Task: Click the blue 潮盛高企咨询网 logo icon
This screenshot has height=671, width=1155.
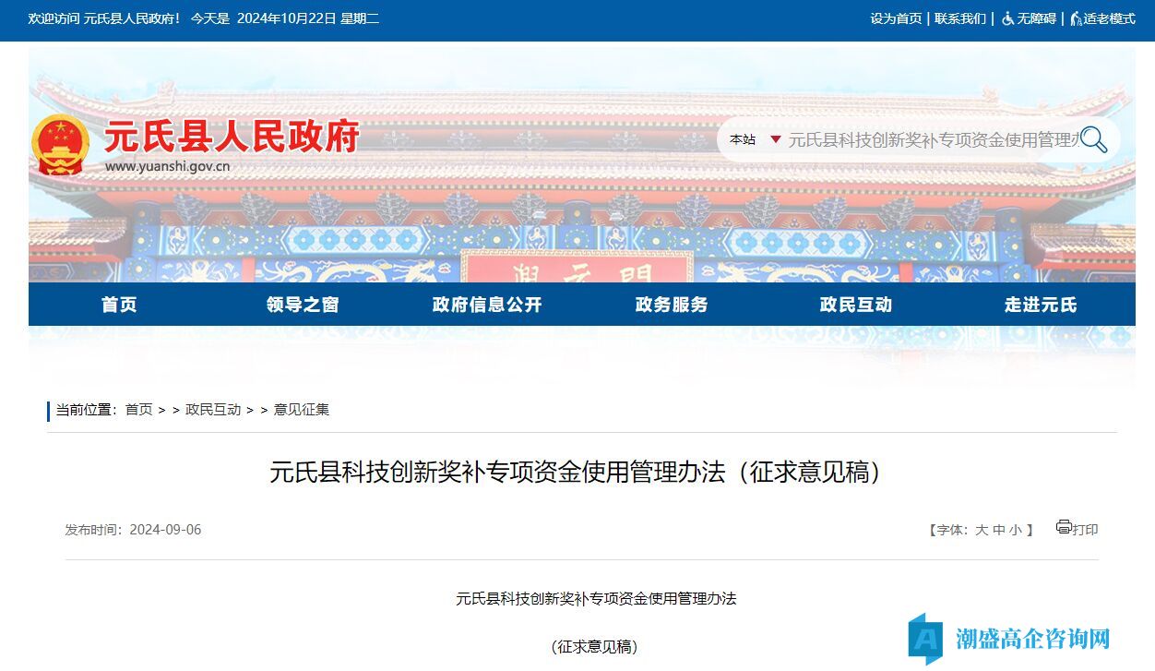Action: click(x=926, y=638)
